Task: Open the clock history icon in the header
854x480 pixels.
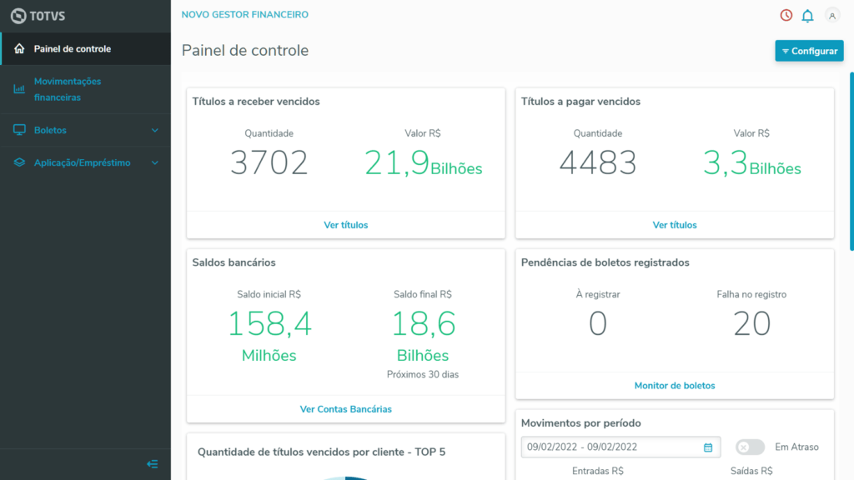Action: coord(785,15)
